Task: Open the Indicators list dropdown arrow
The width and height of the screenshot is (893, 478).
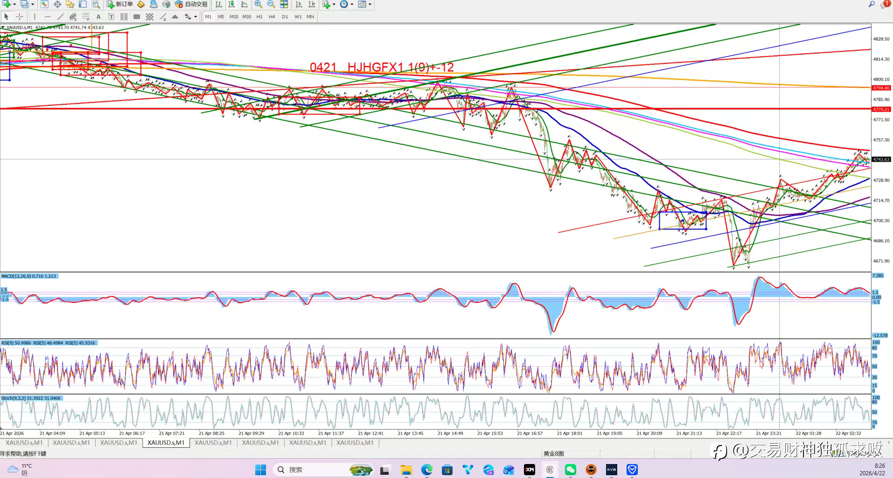Action: coord(334,4)
